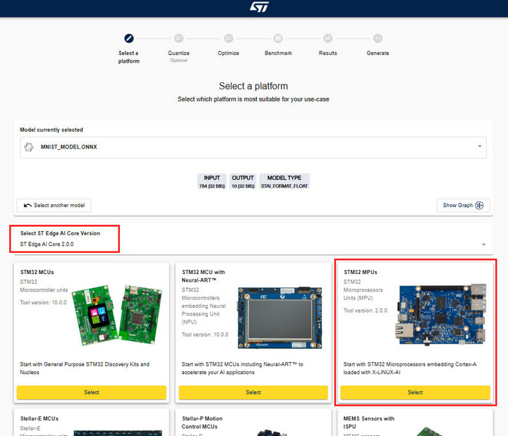The width and height of the screenshot is (508, 436).
Task: Click the undo arrow icon on Select another model
Action: point(28,206)
